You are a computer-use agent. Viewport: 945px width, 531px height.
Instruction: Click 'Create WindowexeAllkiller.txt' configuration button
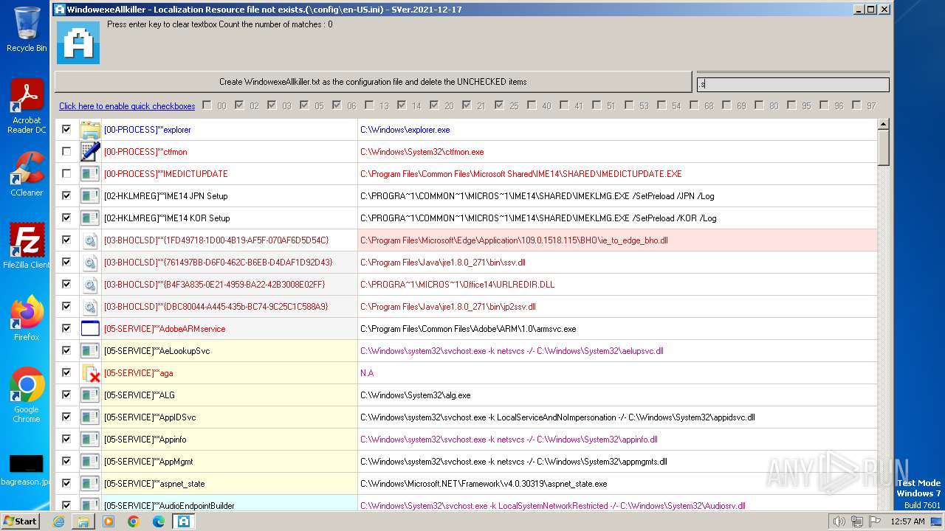coord(373,82)
